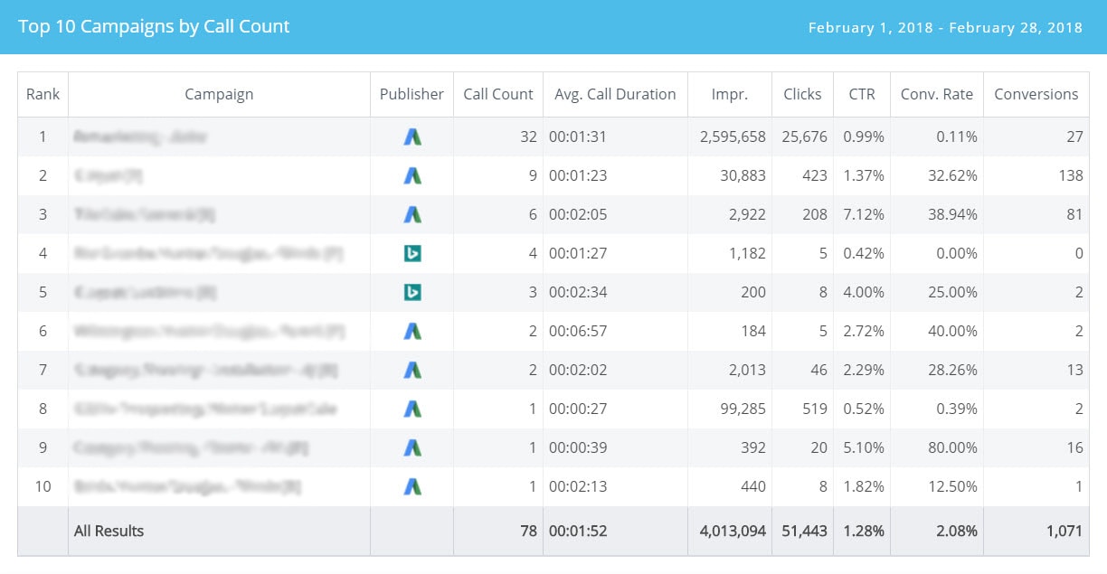Sort by the Conv. Rate column header

coord(936,94)
